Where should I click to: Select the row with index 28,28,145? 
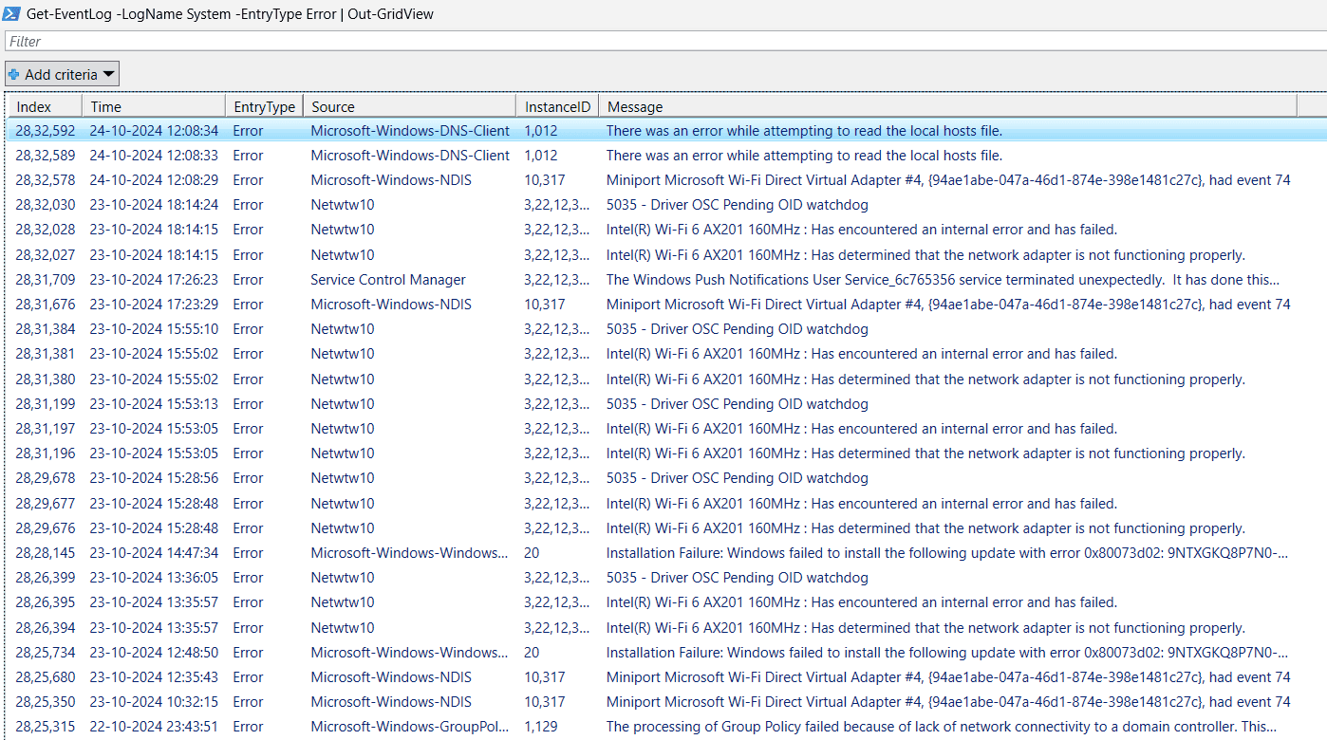pyautogui.click(x=666, y=553)
